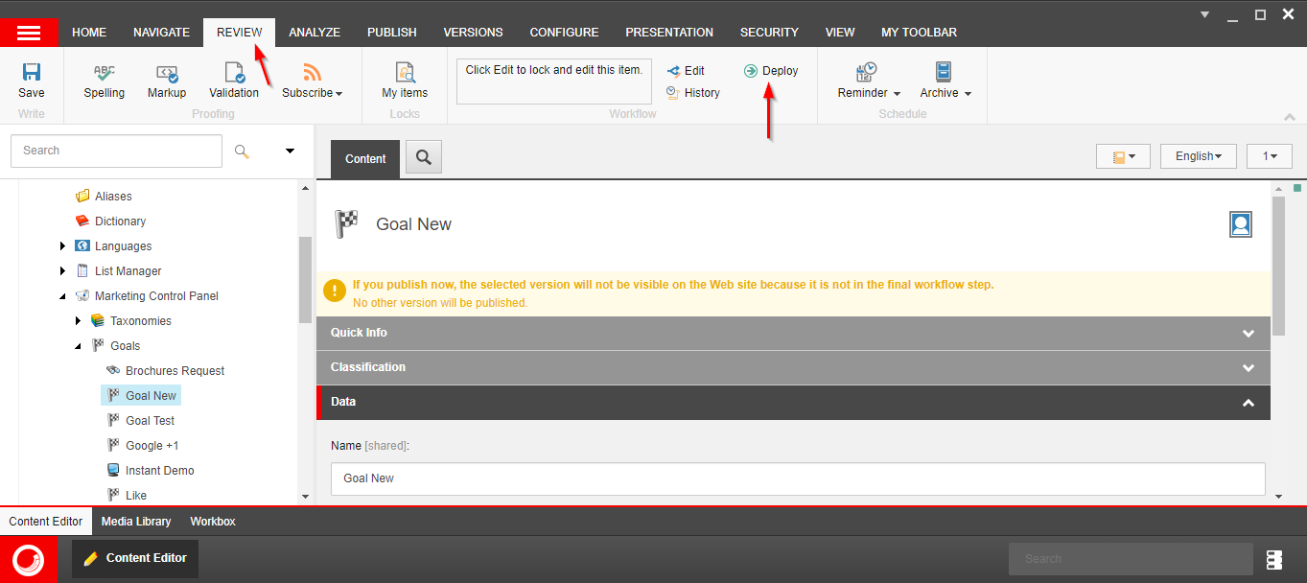
Task: Open the Sitecore hamburger menu
Action: (x=29, y=33)
